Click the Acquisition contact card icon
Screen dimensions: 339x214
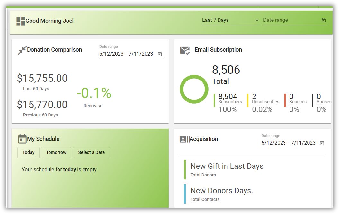184,139
